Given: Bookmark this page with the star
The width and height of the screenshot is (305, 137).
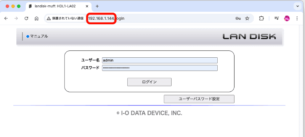Looking at the screenshot, I should tap(247, 18).
